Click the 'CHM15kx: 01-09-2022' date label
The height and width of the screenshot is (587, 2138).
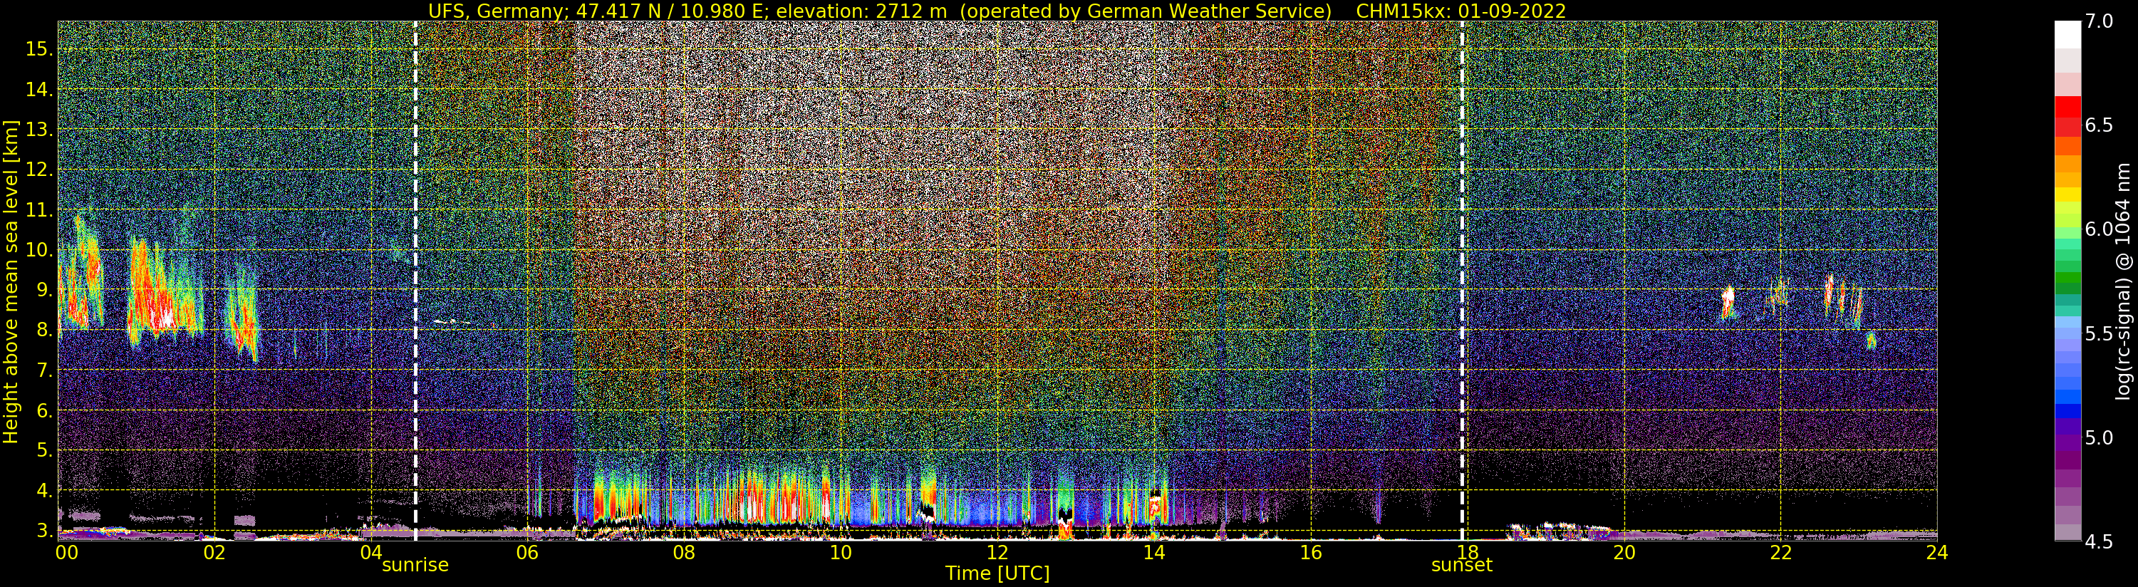[x=1460, y=11]
